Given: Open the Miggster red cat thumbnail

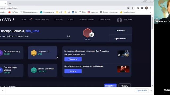Looking at the screenshot, I should pyautogui.click(x=123, y=69).
